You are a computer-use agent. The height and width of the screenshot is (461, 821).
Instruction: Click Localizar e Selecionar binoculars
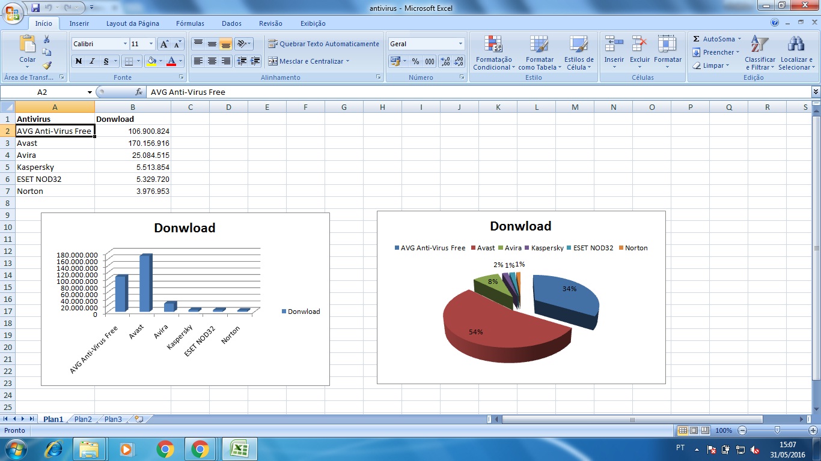click(796, 53)
